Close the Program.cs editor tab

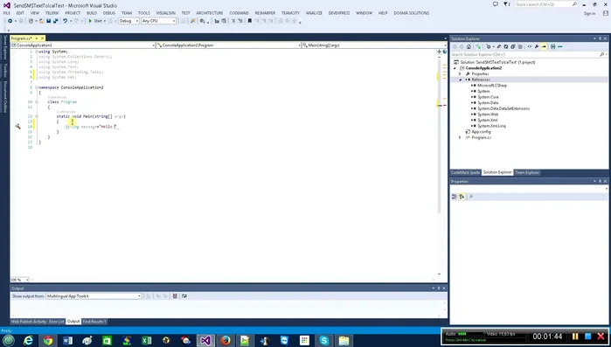click(x=43, y=38)
